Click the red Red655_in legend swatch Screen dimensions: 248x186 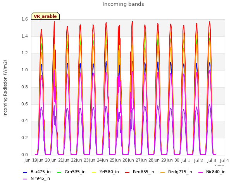pos(127,172)
